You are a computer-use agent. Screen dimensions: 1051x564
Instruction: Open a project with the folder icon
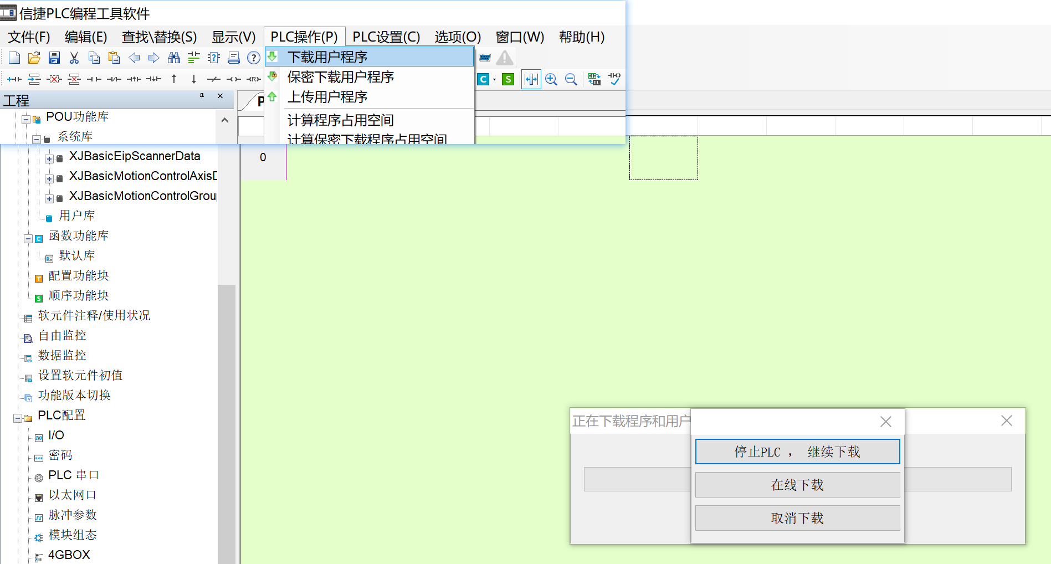pyautogui.click(x=34, y=58)
